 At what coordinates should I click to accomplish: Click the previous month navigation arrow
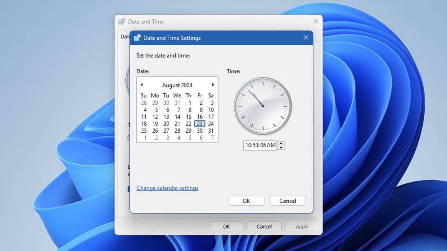click(x=142, y=85)
